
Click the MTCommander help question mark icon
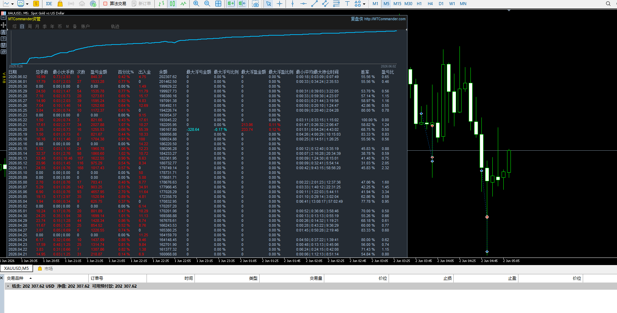pos(3,39)
